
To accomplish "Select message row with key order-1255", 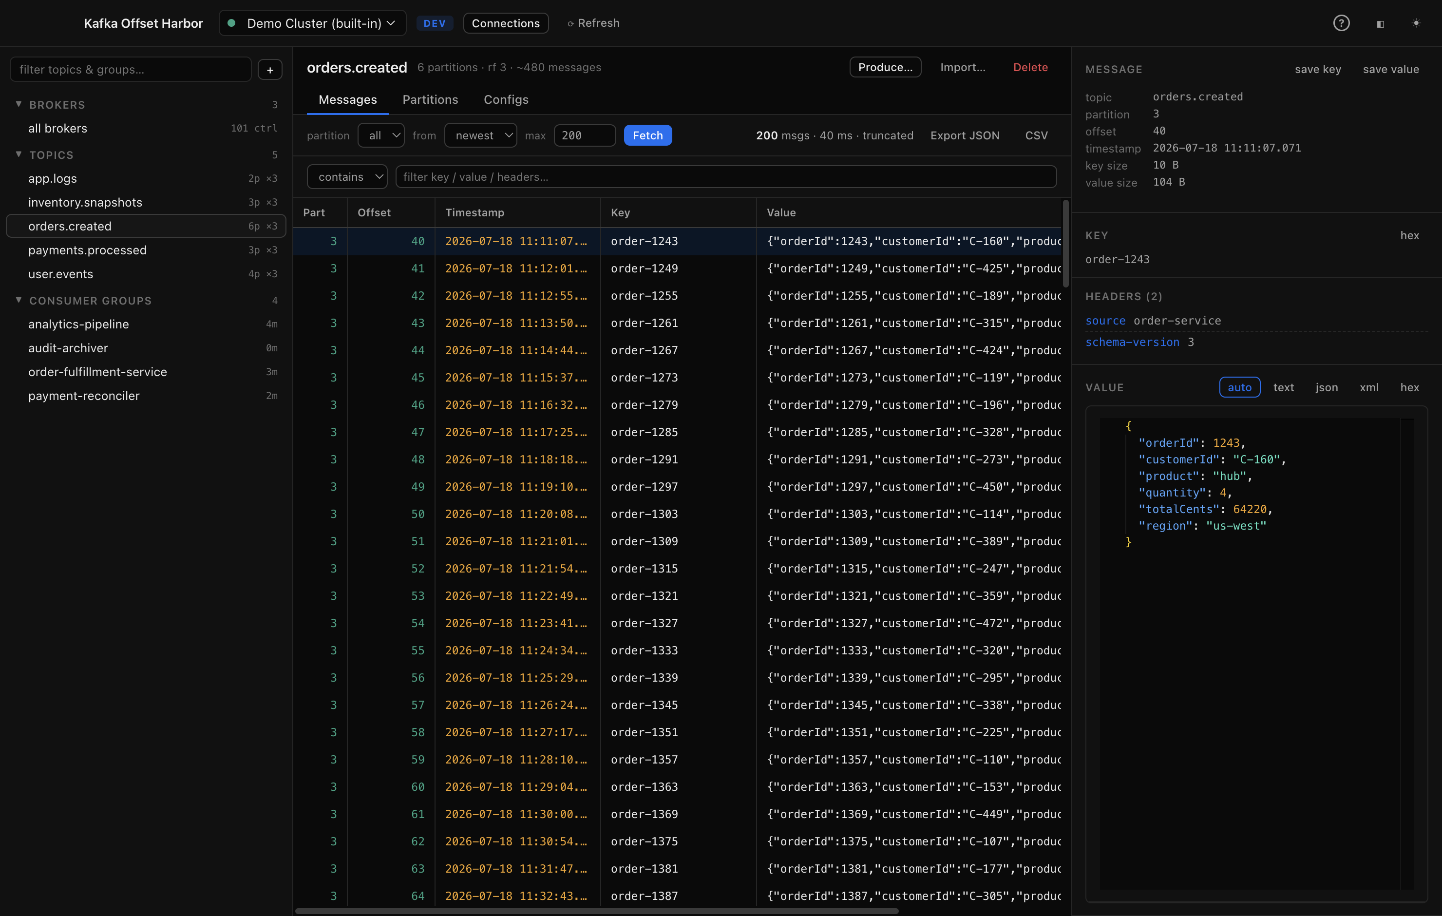I will point(677,296).
